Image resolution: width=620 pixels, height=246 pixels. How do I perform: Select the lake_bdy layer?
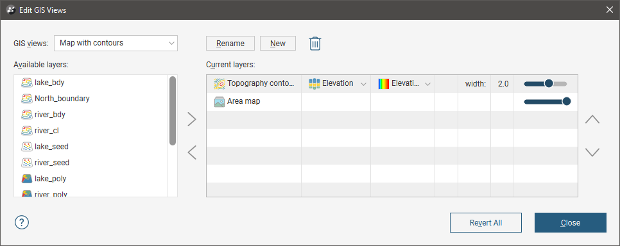click(49, 83)
